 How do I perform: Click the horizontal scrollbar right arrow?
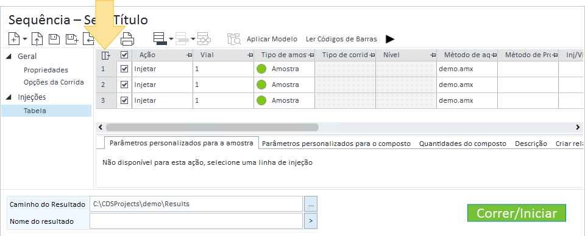click(578, 127)
